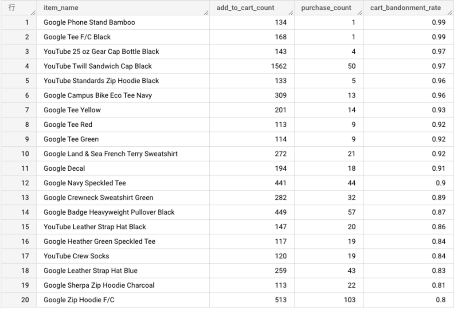Select the add_to_cart_count column header
454x309 pixels.
tap(252, 8)
